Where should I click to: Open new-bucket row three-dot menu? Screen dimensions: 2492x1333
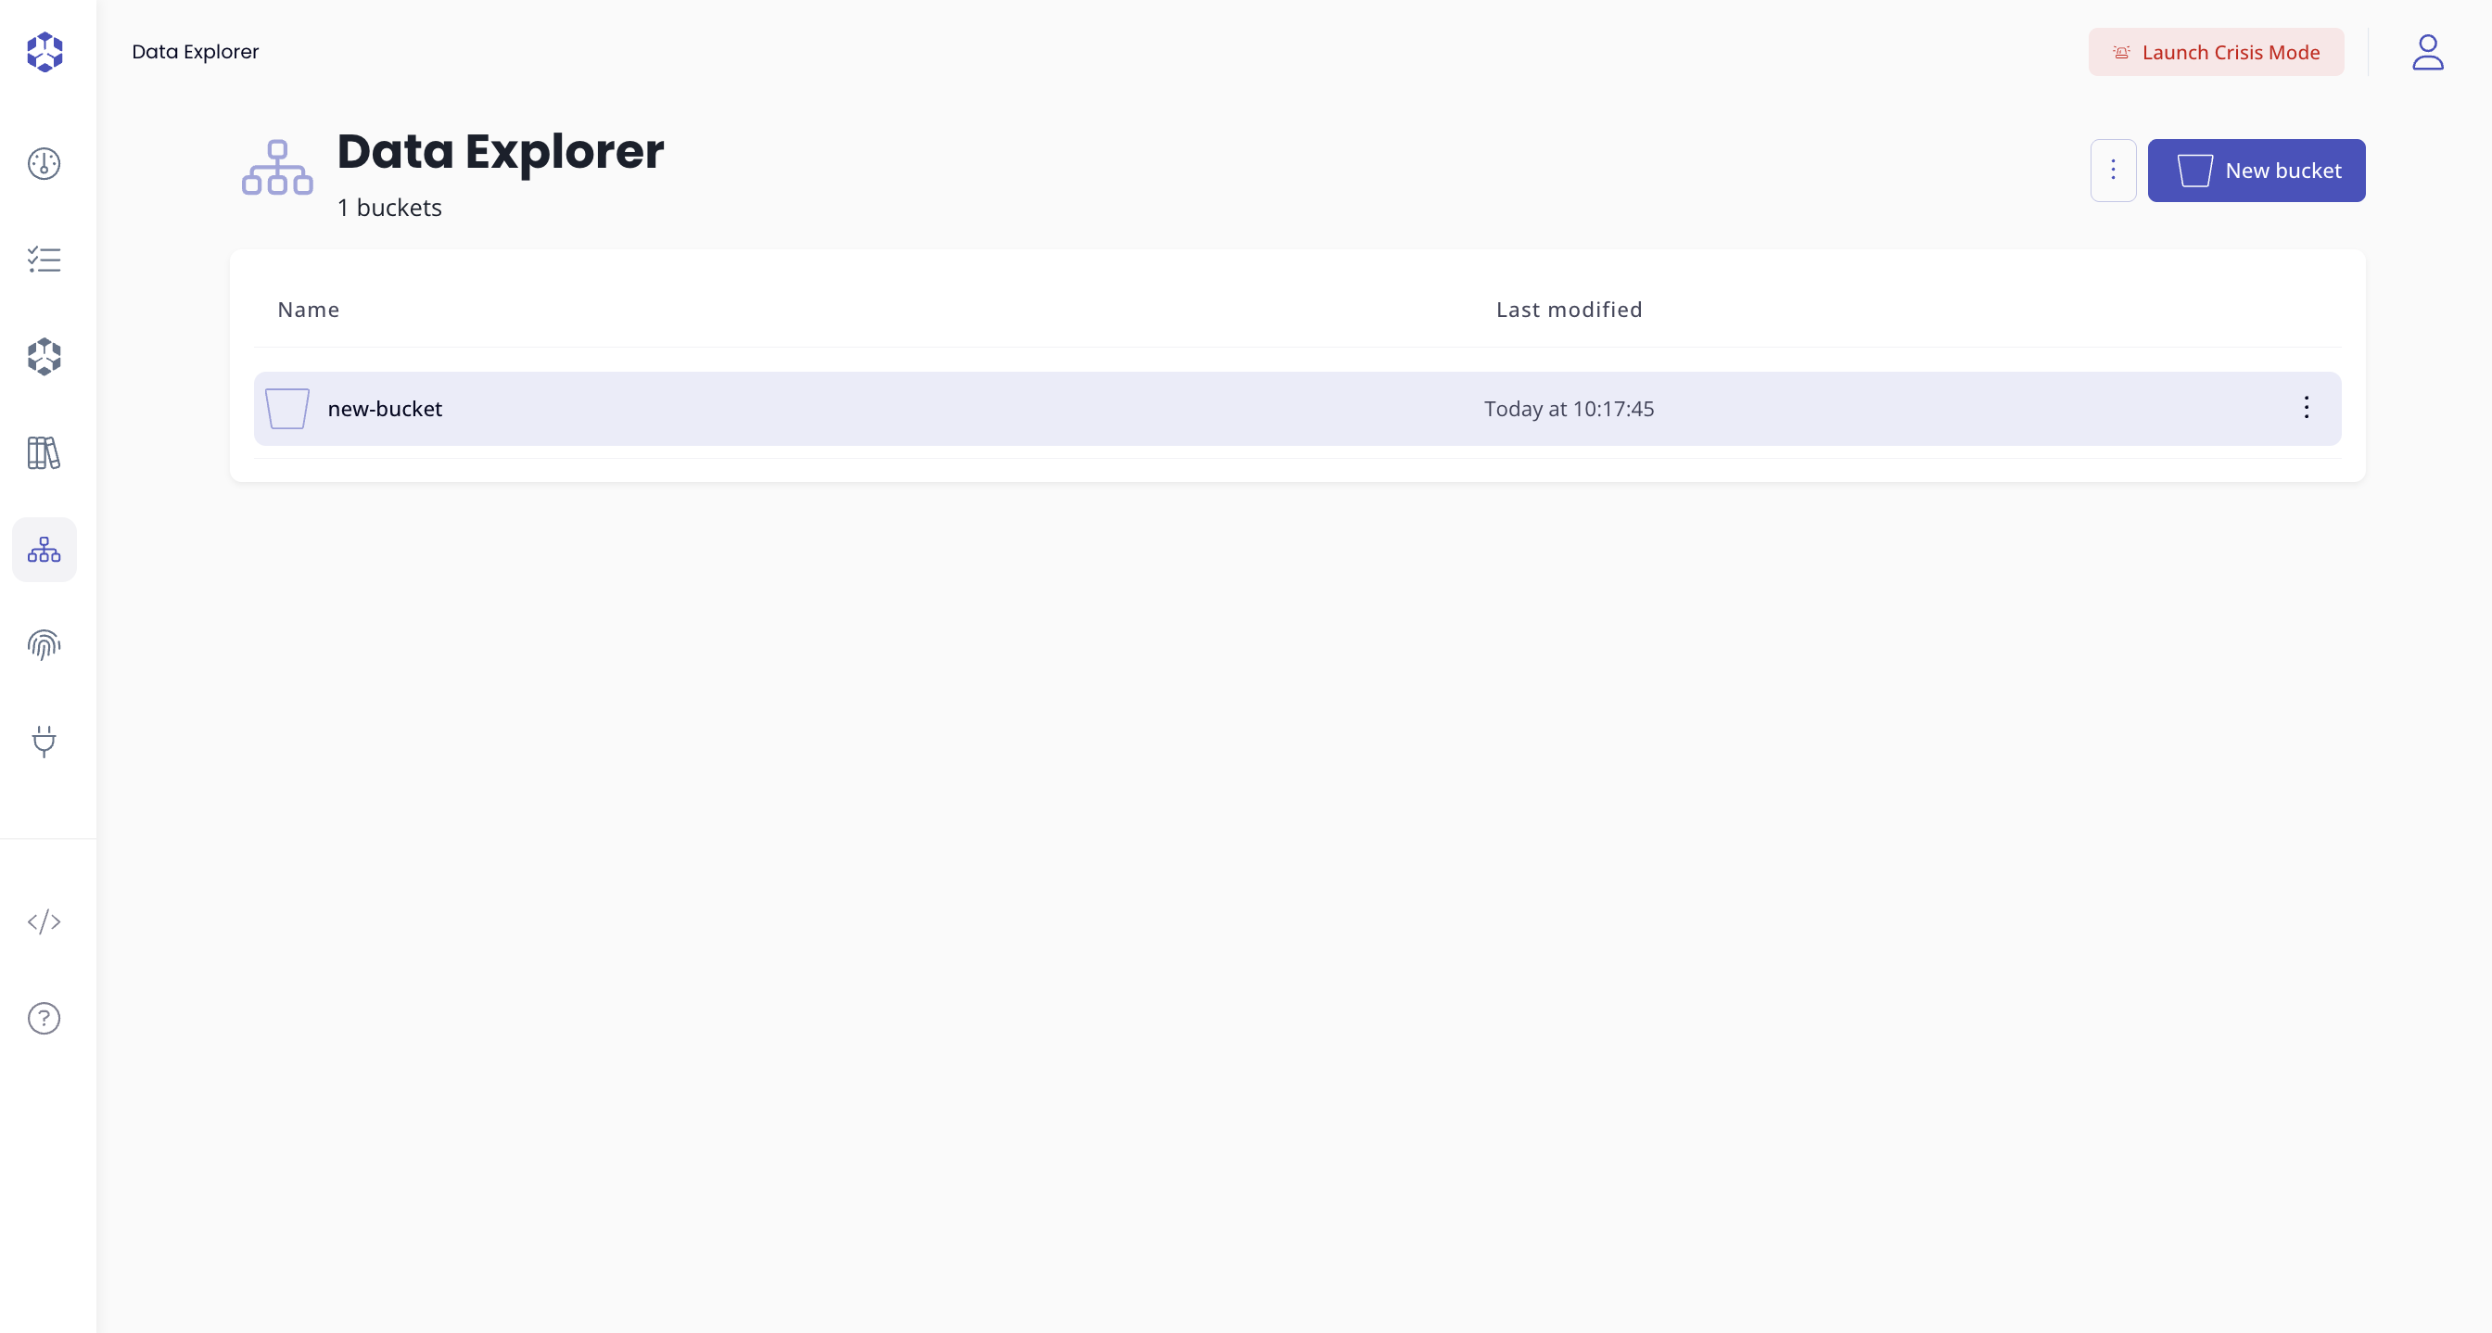click(2307, 408)
